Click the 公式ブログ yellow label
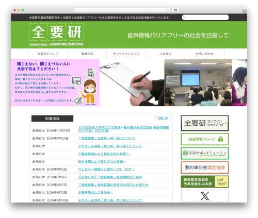This screenshot has width=258, height=218. (221, 182)
